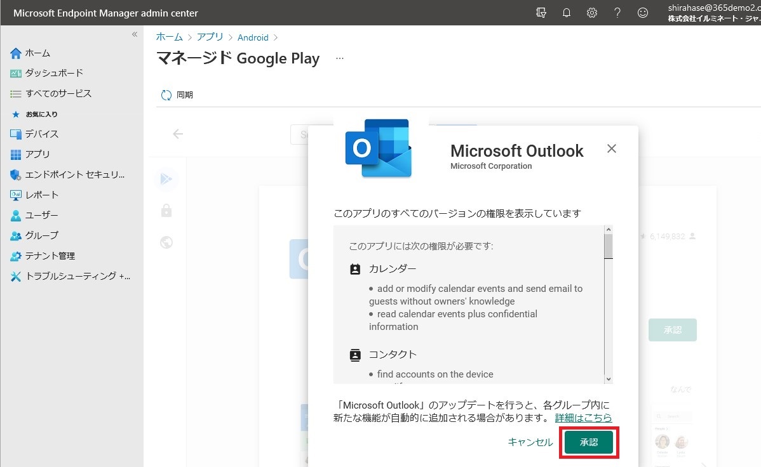Open the feedback smiley icon
Viewport: 761px width, 467px height.
point(643,13)
